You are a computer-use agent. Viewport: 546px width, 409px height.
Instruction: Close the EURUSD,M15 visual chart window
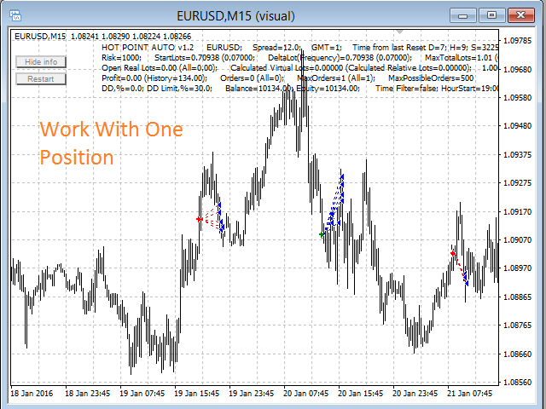pyautogui.click(x=521, y=16)
